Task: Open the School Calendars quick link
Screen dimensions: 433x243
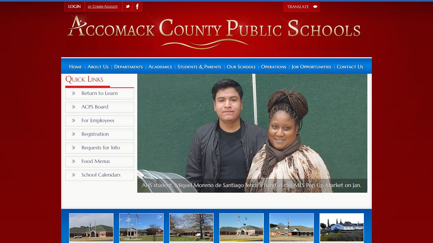Action: point(100,175)
